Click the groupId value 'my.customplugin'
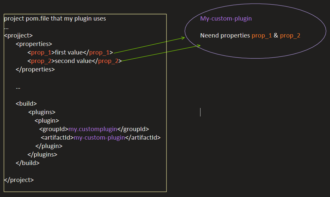This screenshot has width=330, height=197. coord(93,129)
